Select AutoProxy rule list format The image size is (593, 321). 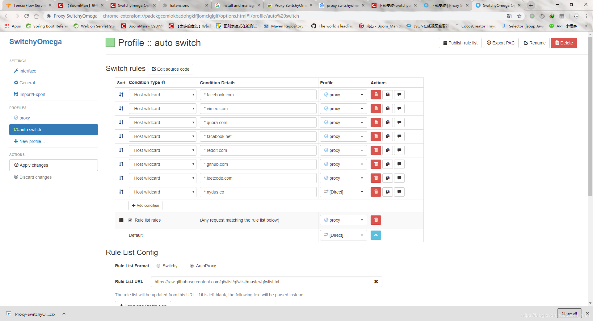pyautogui.click(x=192, y=266)
